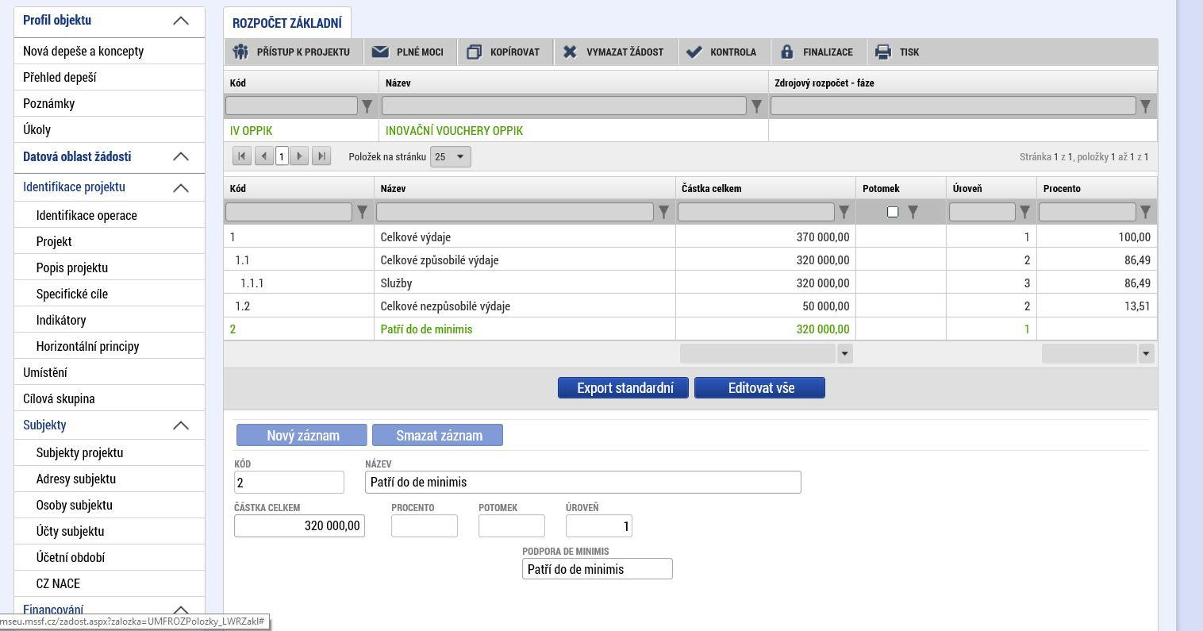Viewport: 1203px width, 631px height.
Task: Click the Tisk printer icon
Action: click(x=883, y=52)
